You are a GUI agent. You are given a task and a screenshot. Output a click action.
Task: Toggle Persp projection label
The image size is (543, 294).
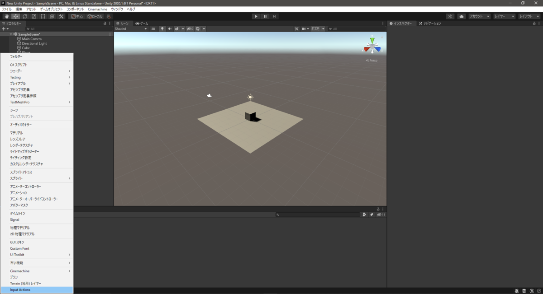pyautogui.click(x=372, y=60)
